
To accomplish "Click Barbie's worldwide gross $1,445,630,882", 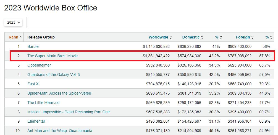I will click(x=156, y=46).
